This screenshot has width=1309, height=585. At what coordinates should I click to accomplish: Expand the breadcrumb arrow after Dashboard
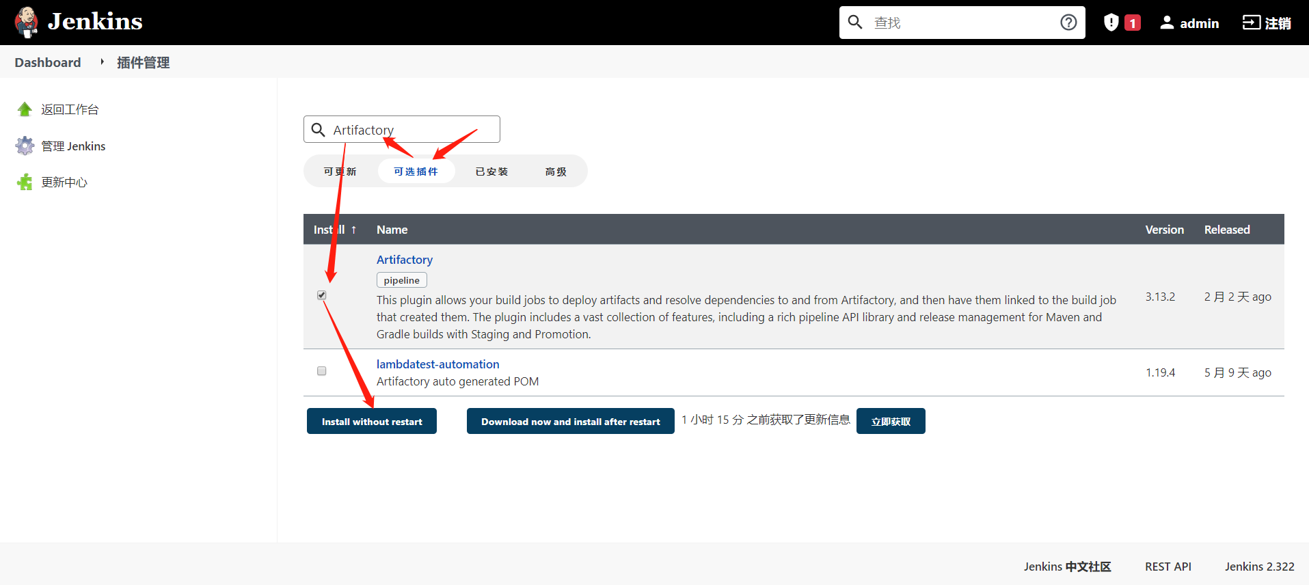point(102,62)
